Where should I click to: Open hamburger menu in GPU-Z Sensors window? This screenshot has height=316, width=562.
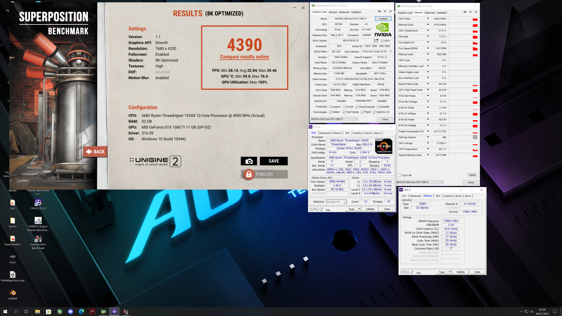coord(476,12)
